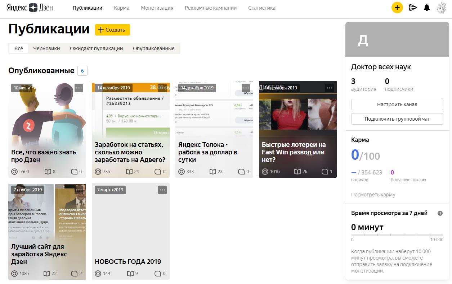The width and height of the screenshot is (452, 284).
Task: Click comments icon on 'Заработок на статьях' card
Action: click(158, 172)
